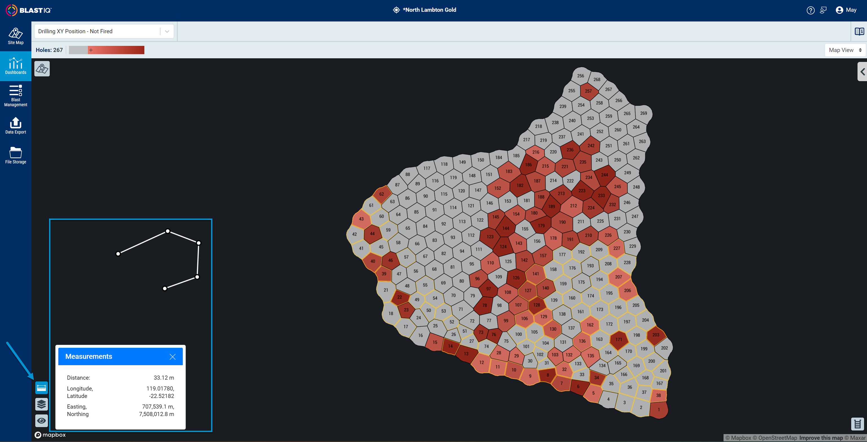Image resolution: width=867 pixels, height=442 pixels.
Task: Open the Data Export section
Action: [16, 125]
